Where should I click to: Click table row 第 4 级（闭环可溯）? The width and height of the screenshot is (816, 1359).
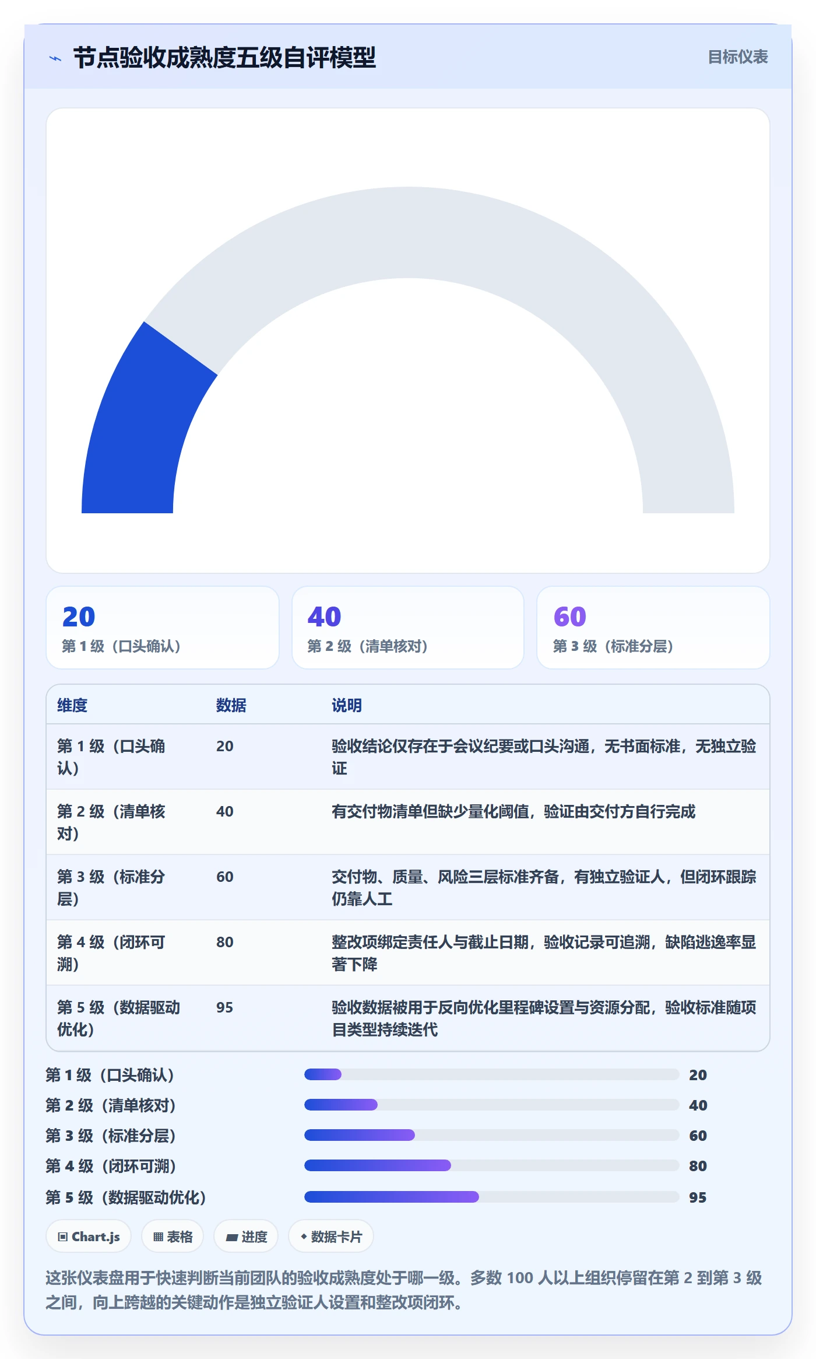pos(408,953)
